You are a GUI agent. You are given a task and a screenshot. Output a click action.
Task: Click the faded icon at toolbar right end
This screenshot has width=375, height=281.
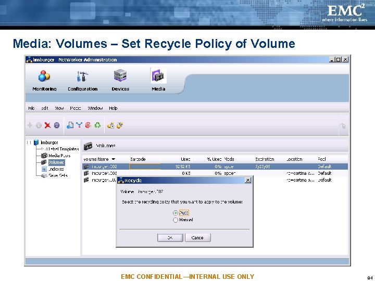pos(343,125)
